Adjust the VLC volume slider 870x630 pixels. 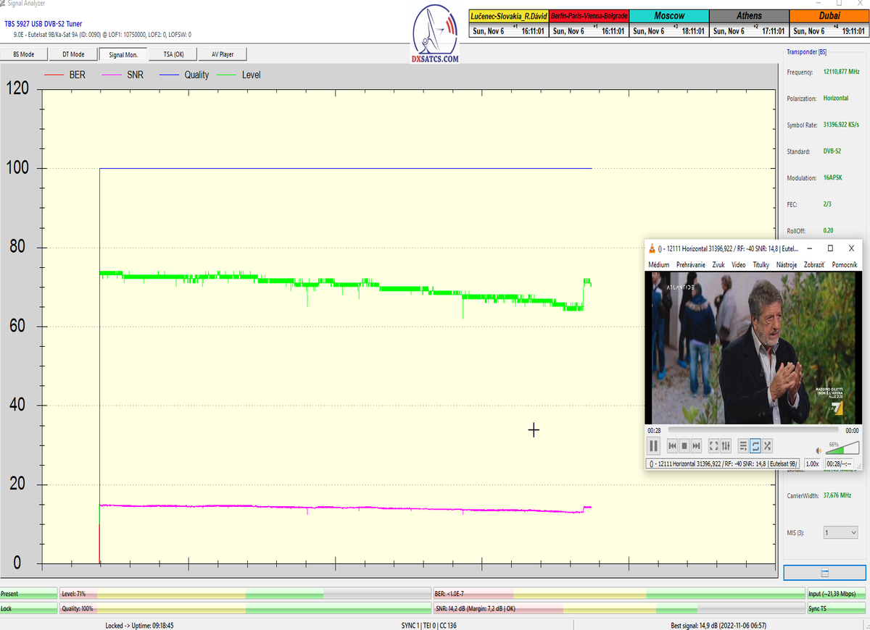click(841, 448)
